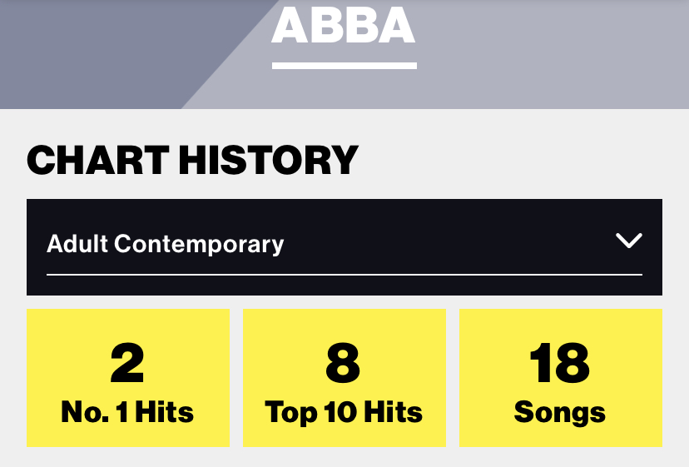Click the white underline beneath ABBA
The height and width of the screenshot is (467, 689).
coord(344,65)
